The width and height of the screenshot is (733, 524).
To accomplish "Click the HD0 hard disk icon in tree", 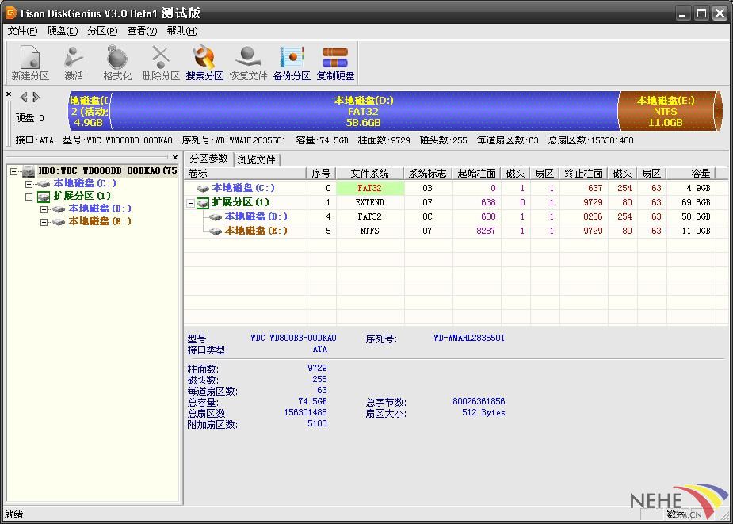I will 29,171.
